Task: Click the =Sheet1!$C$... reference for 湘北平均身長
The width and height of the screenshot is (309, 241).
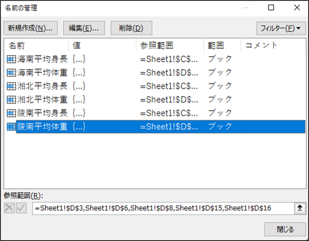Action: click(x=169, y=86)
